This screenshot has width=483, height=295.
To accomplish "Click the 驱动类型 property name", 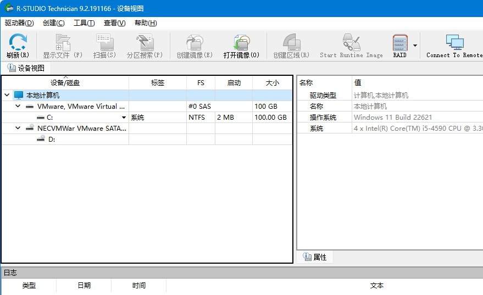I will [x=323, y=95].
